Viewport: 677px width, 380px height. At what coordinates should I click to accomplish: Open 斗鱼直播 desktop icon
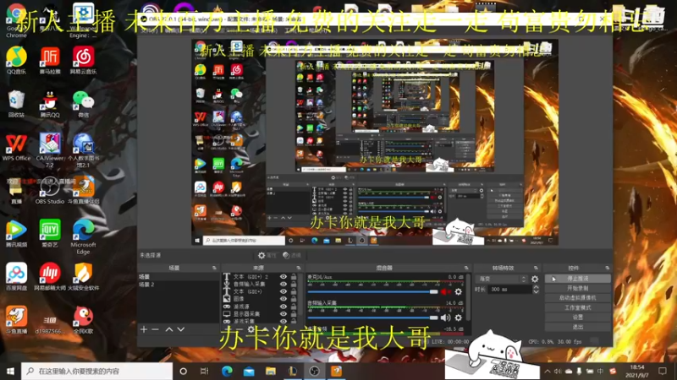pyautogui.click(x=16, y=320)
